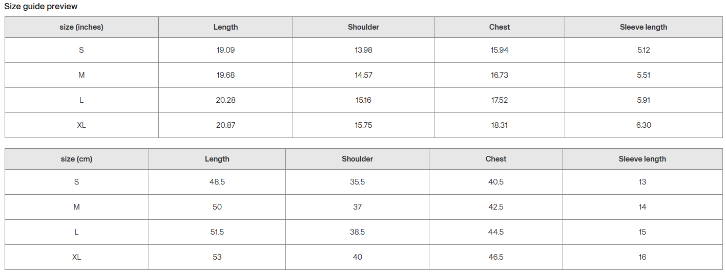Select the 'size (cm)' column header

[76, 159]
